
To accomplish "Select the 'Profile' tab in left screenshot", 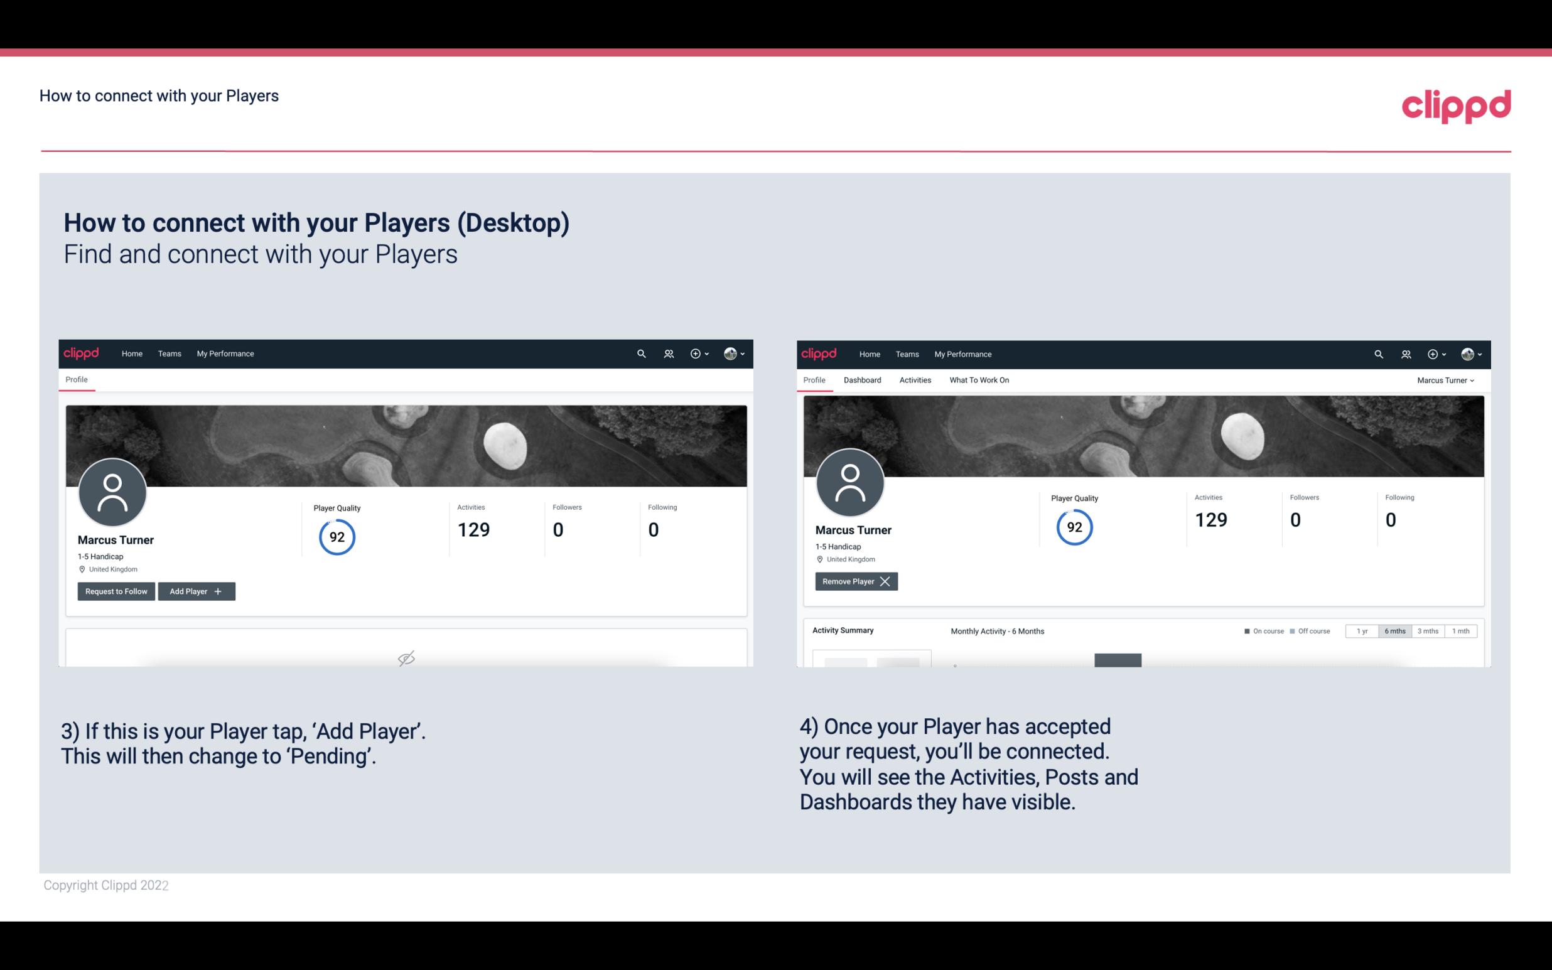I will click(x=75, y=380).
